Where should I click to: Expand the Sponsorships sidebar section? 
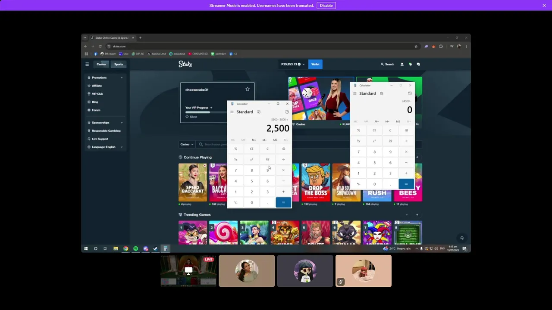point(105,123)
